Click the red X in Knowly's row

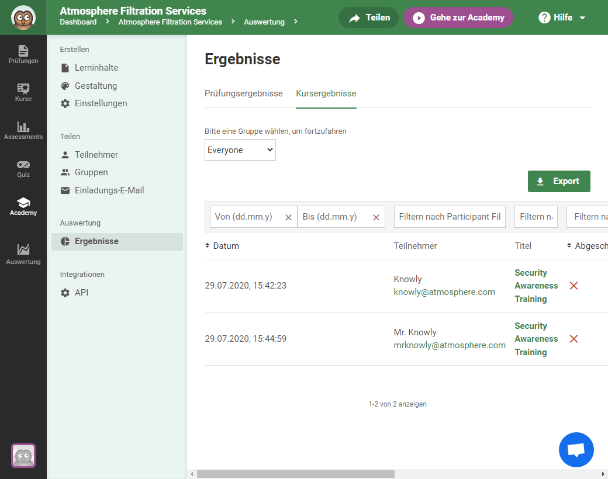[x=574, y=286]
